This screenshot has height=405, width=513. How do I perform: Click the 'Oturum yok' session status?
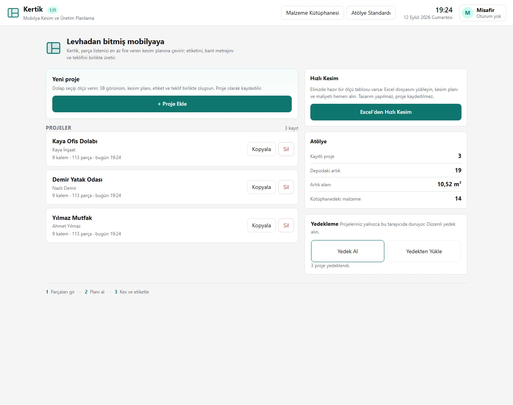click(489, 16)
